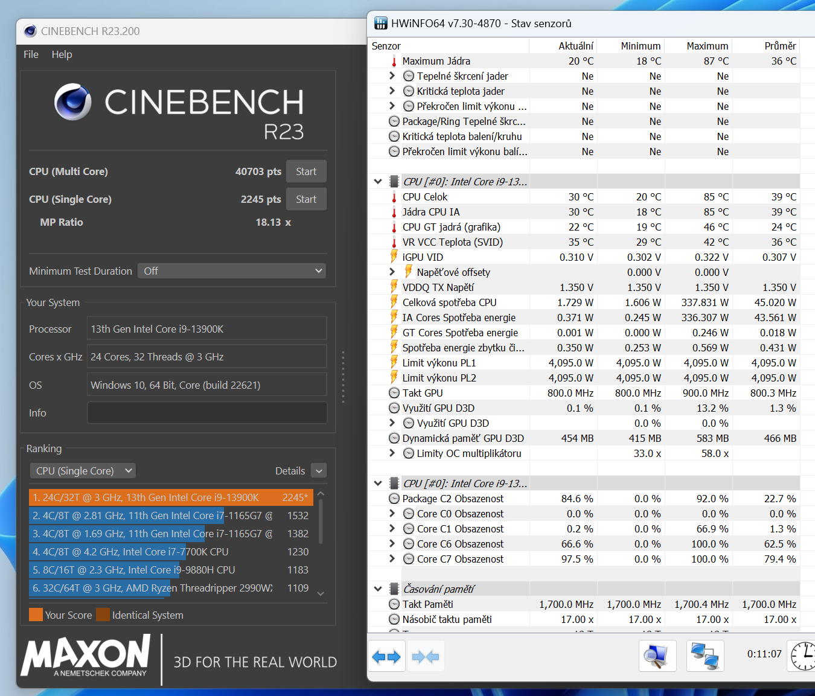
Task: Open the Details dropdown arrow in Ranking
Action: (x=319, y=471)
